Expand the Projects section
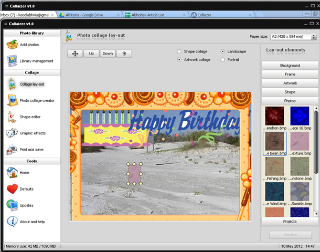The width and height of the screenshot is (320, 252). coord(290,222)
